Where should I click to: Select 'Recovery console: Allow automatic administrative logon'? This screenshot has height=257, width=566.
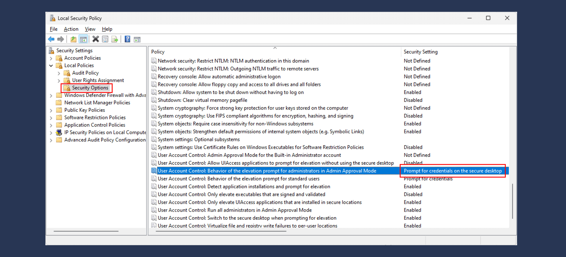pyautogui.click(x=219, y=77)
